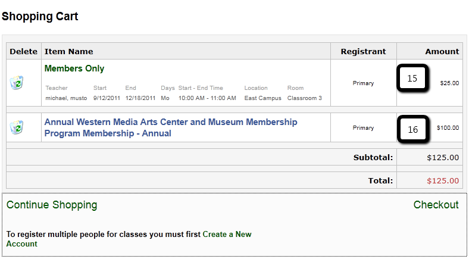Click the red Total $125.00 value
This screenshot has height=259, width=469.
pyautogui.click(x=443, y=180)
